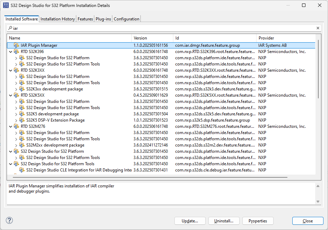Click the filter text field containing 'iar'

tap(163, 28)
